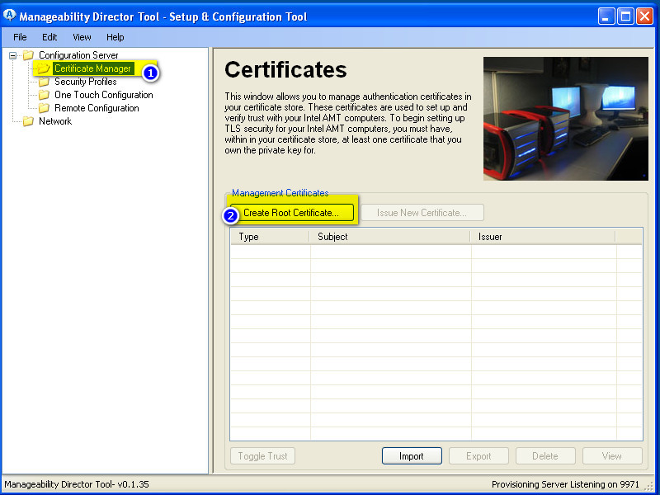
Task: Click Create Root Certificate button
Action: click(291, 213)
